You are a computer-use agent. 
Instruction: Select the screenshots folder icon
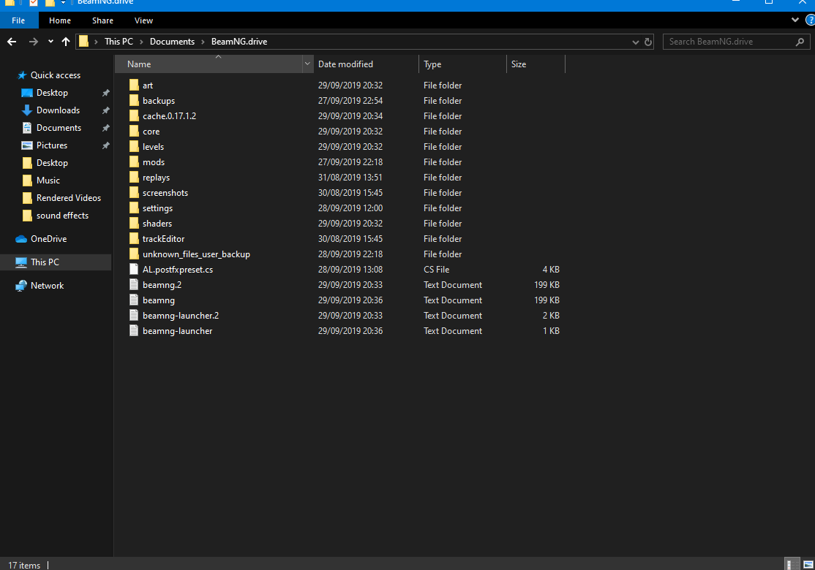click(134, 193)
